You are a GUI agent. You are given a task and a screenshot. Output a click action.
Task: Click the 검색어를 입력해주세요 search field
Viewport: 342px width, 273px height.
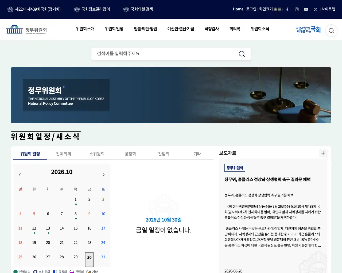coord(171,54)
